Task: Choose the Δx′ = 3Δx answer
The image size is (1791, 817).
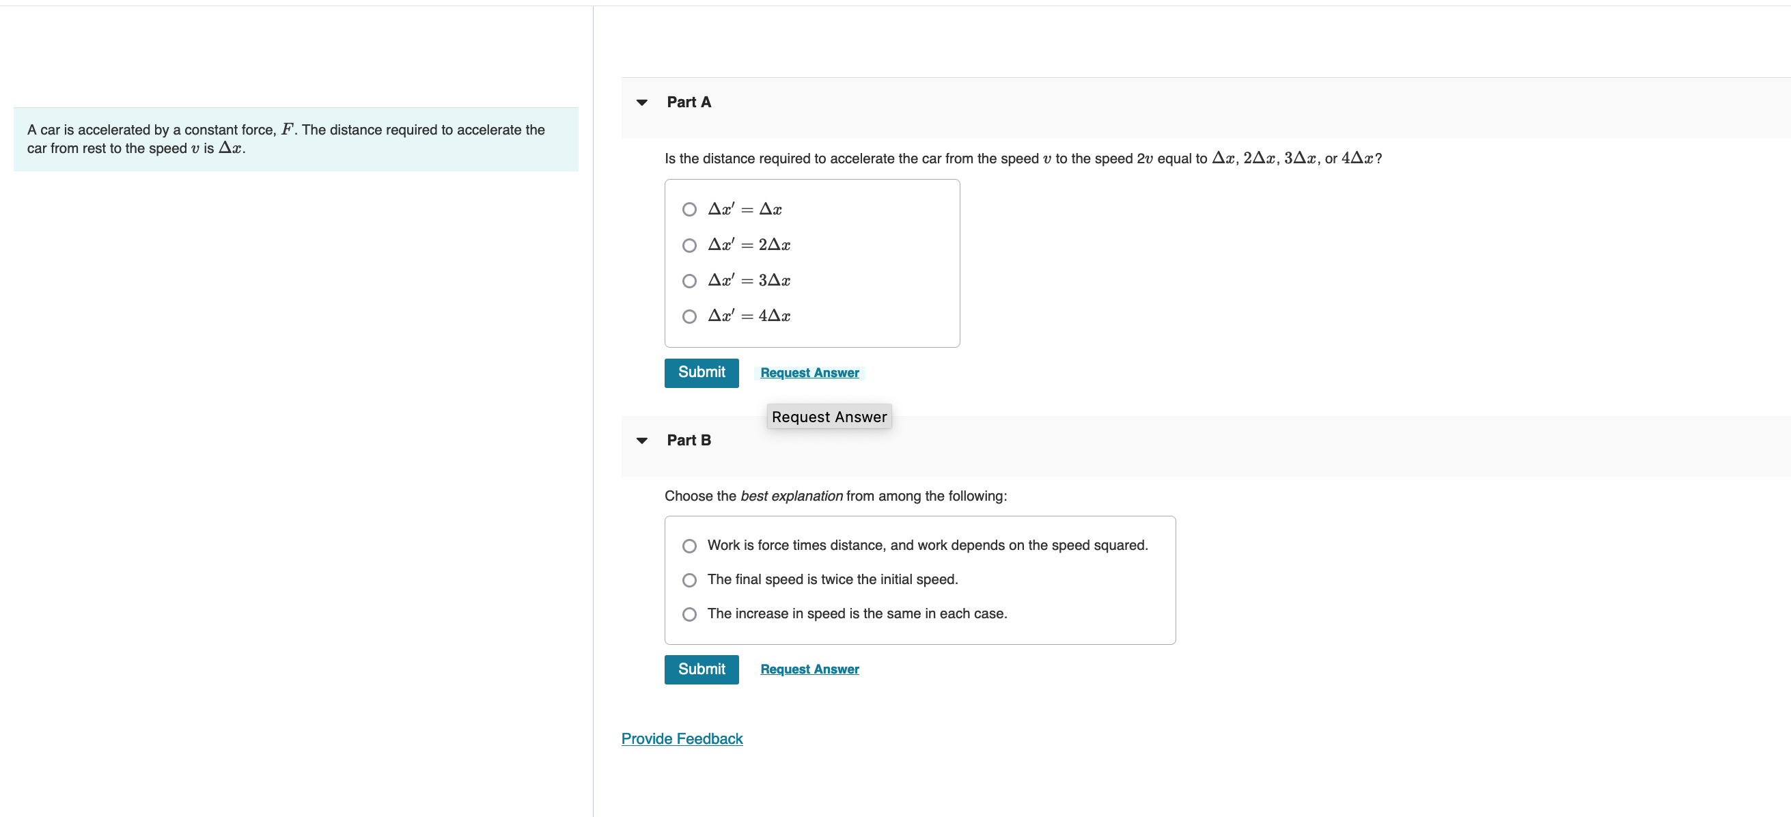Action: 689,281
